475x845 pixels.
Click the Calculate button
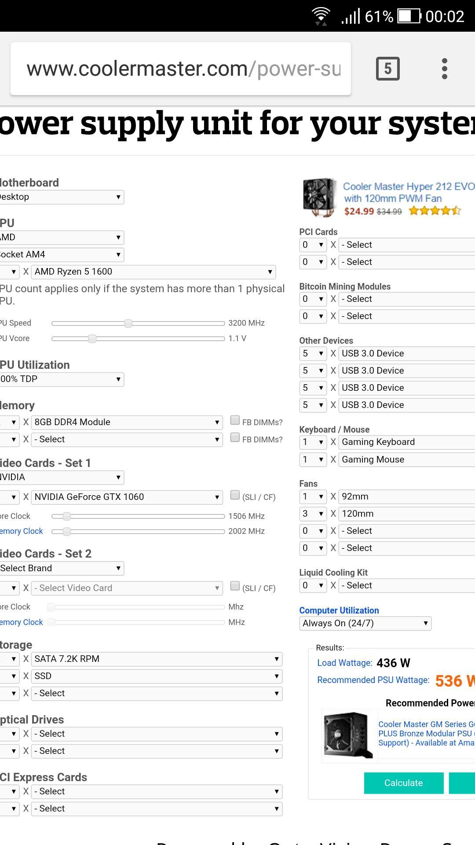coord(404,783)
